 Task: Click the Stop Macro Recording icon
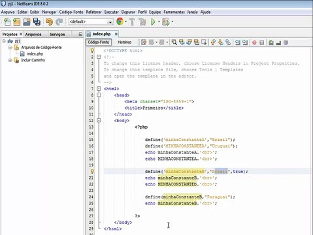pos(262,42)
